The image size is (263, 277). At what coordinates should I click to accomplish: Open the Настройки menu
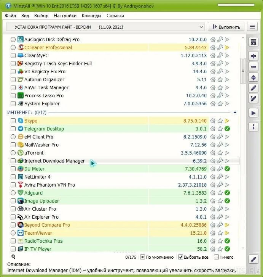(65, 16)
